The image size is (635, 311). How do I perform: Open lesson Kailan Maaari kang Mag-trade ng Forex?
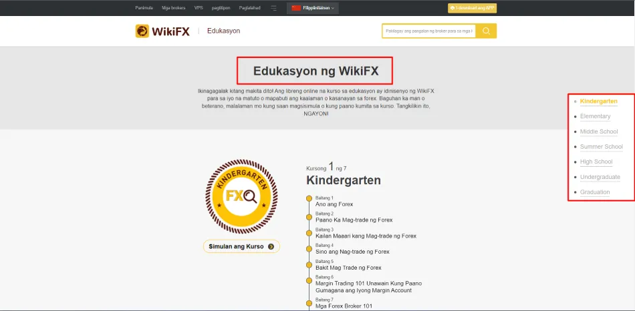366,236
